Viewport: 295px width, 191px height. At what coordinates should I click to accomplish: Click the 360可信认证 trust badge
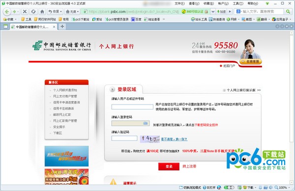pos(195,12)
